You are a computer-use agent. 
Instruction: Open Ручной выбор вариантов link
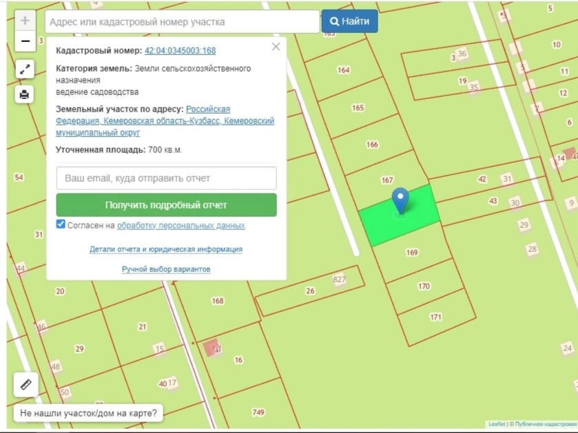click(166, 269)
